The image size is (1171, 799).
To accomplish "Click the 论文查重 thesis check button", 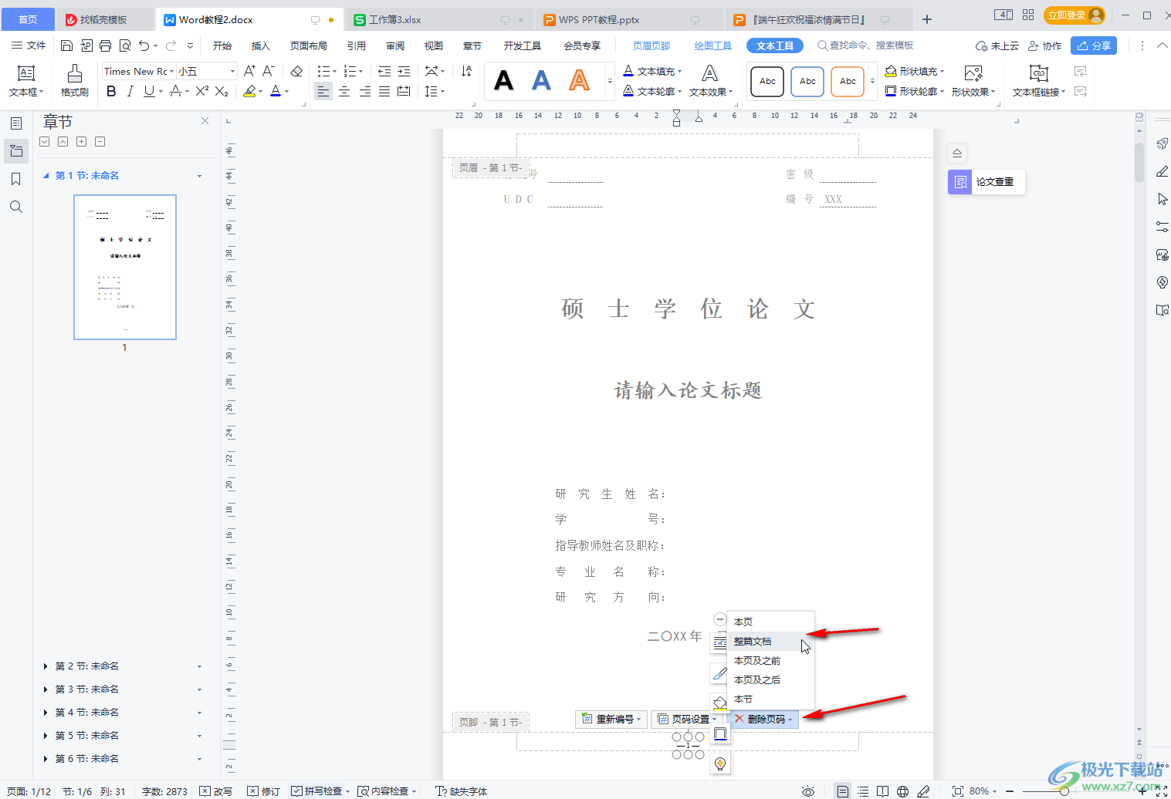I will [987, 182].
